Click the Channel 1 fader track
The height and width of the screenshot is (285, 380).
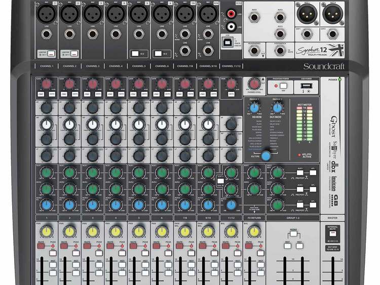42,271
